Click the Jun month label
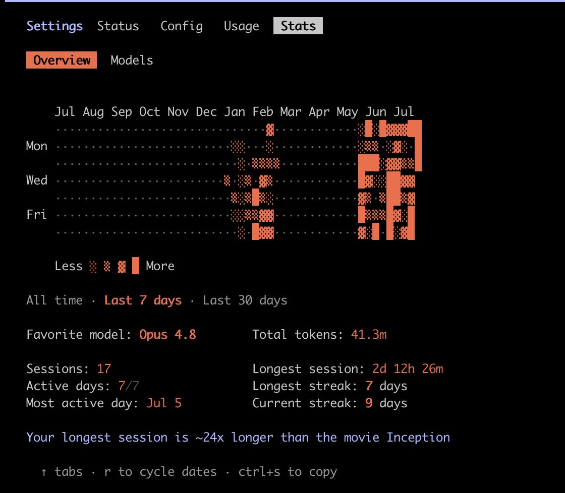 click(376, 111)
